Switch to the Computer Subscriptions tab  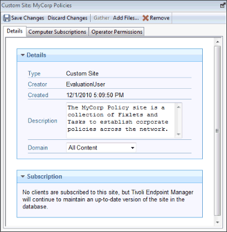(57, 32)
